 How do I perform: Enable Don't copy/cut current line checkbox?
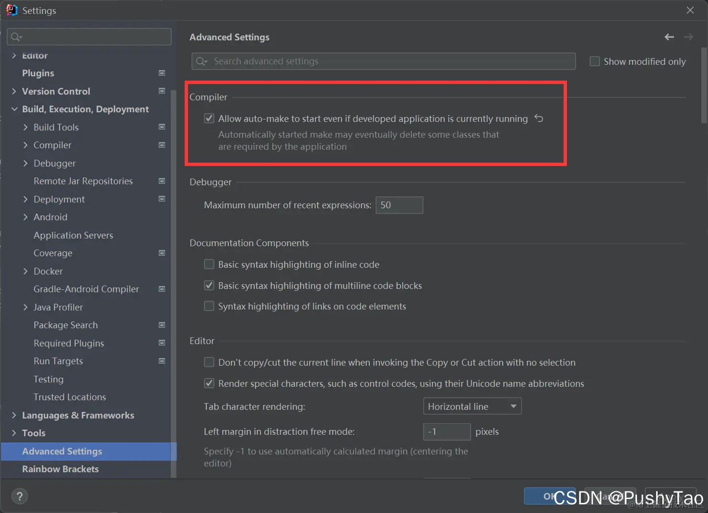pos(209,362)
